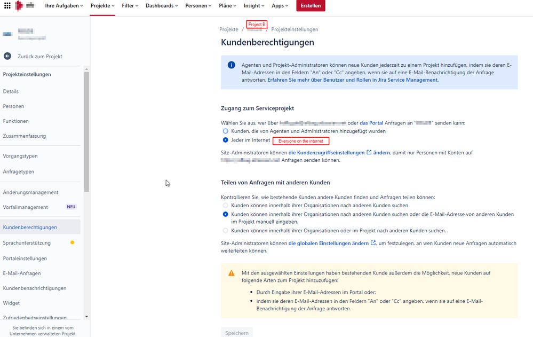Screen dimensions: 533x337
Task: Click the NEU badge beside Vorfallmanagement
Action: point(71,207)
